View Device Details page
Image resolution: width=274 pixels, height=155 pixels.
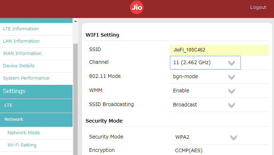[19, 66]
